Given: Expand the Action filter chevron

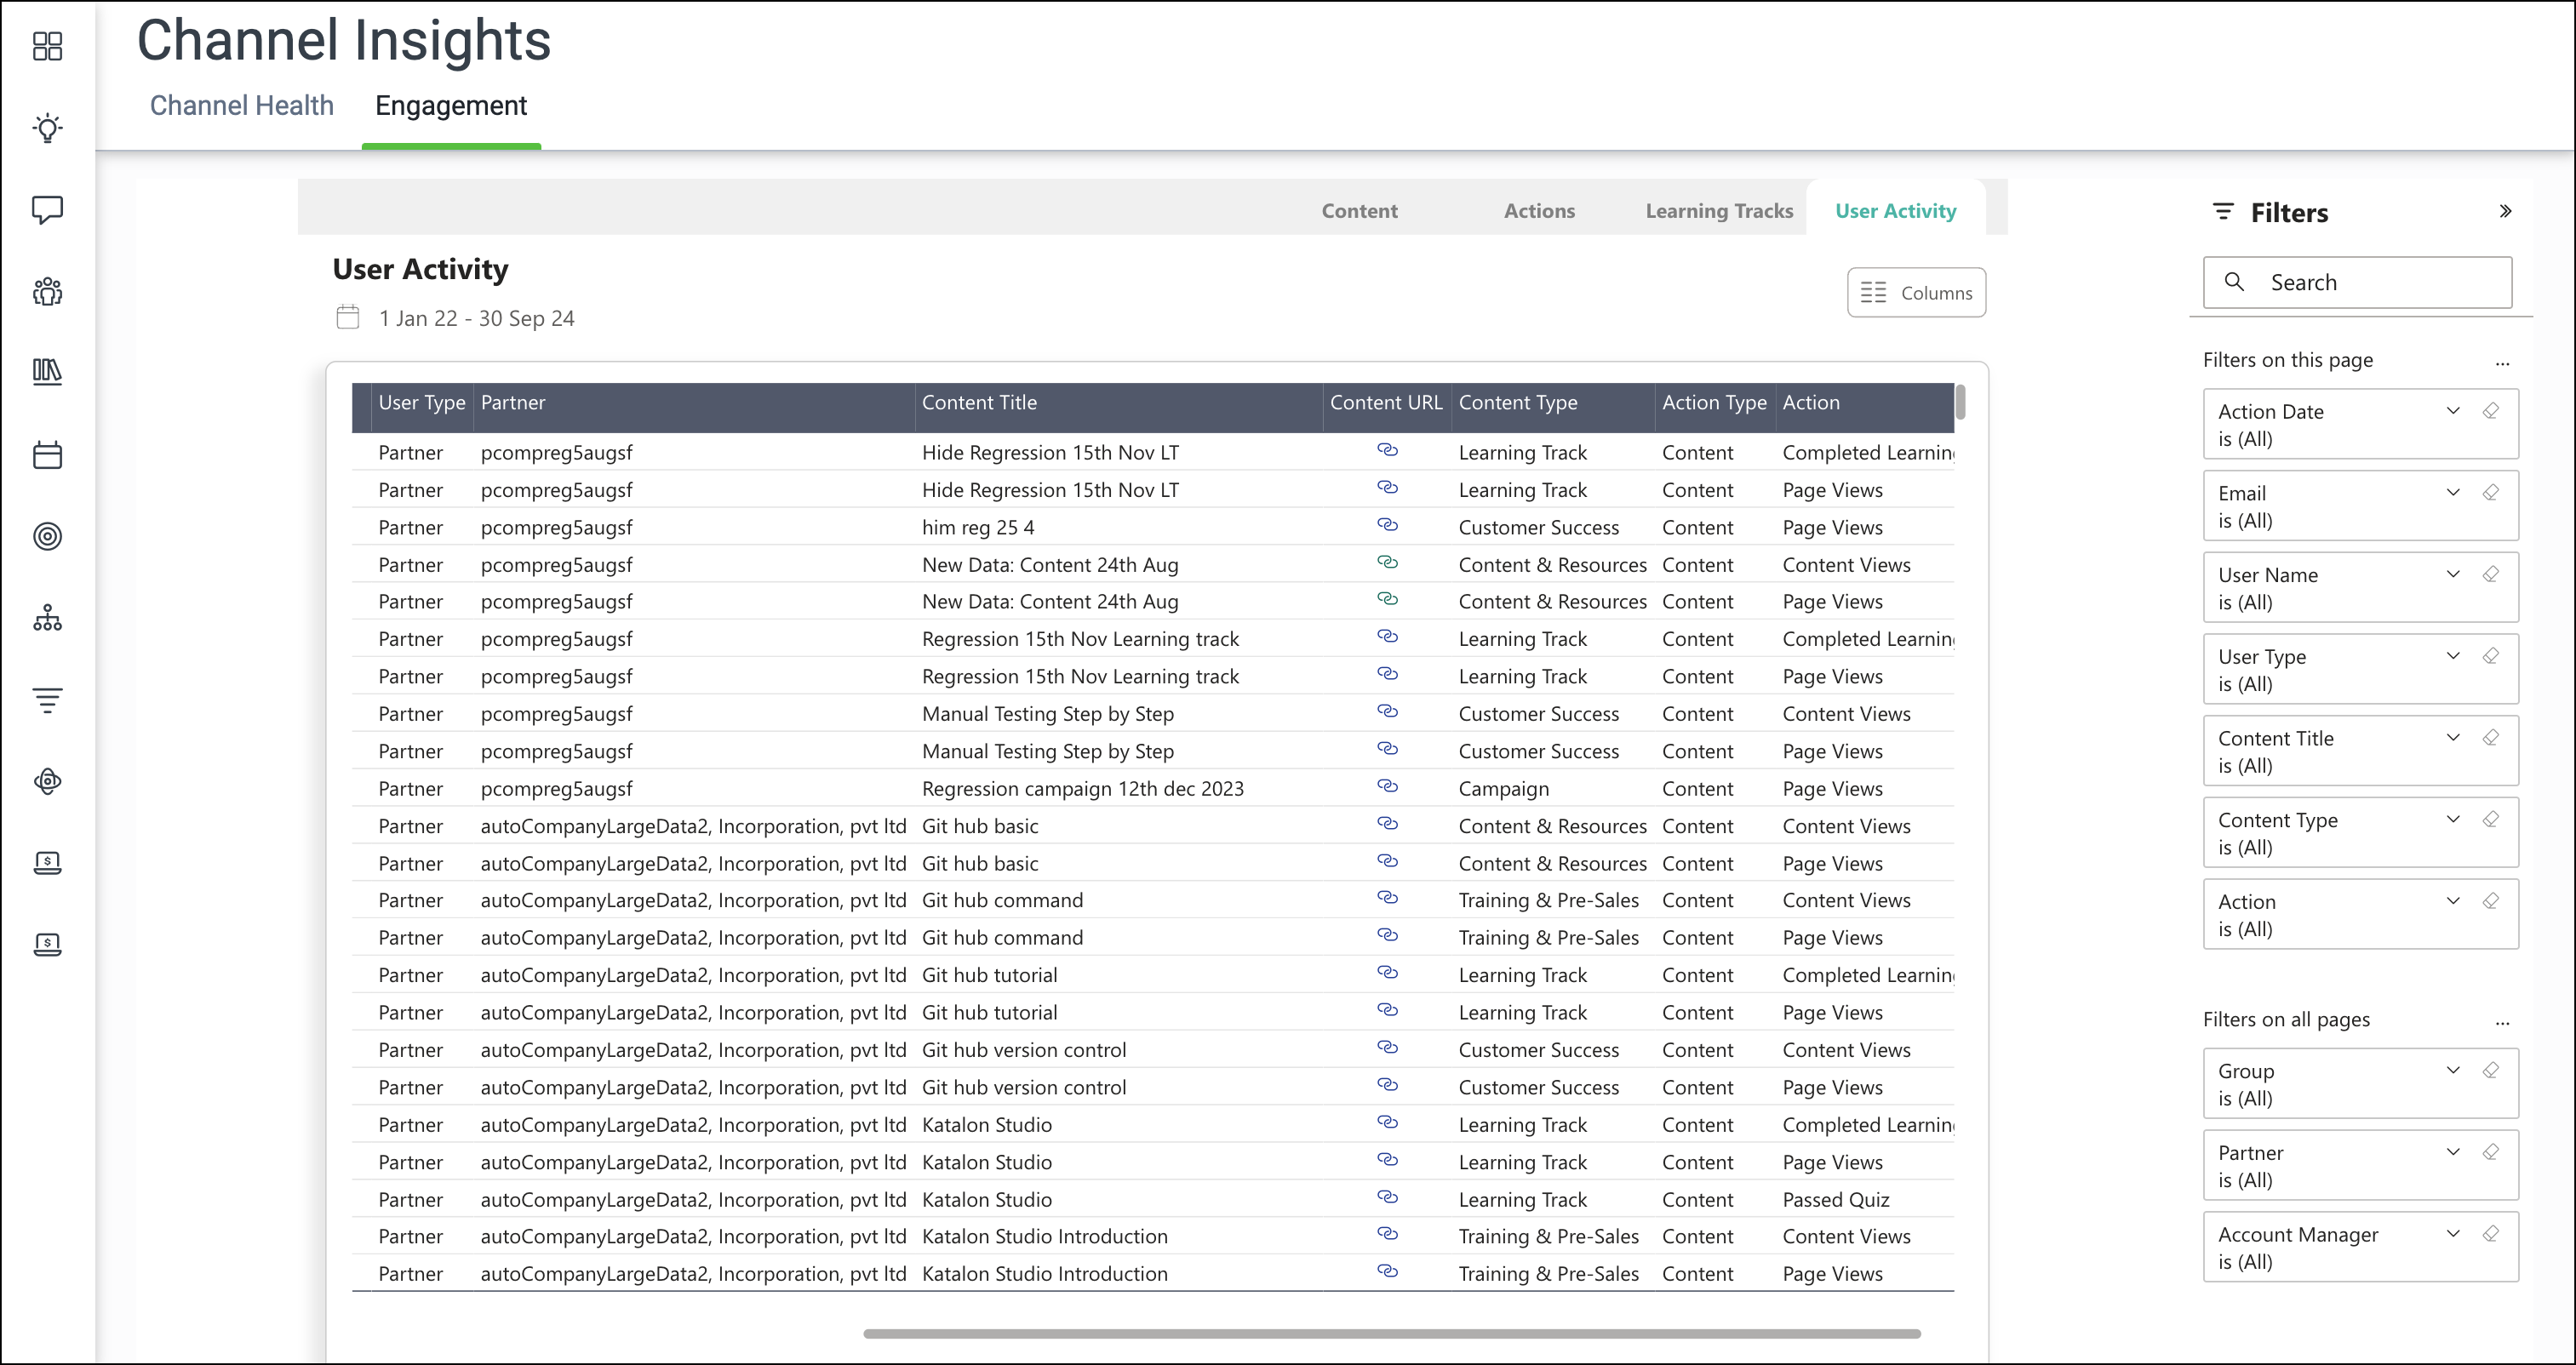Looking at the screenshot, I should (2453, 901).
